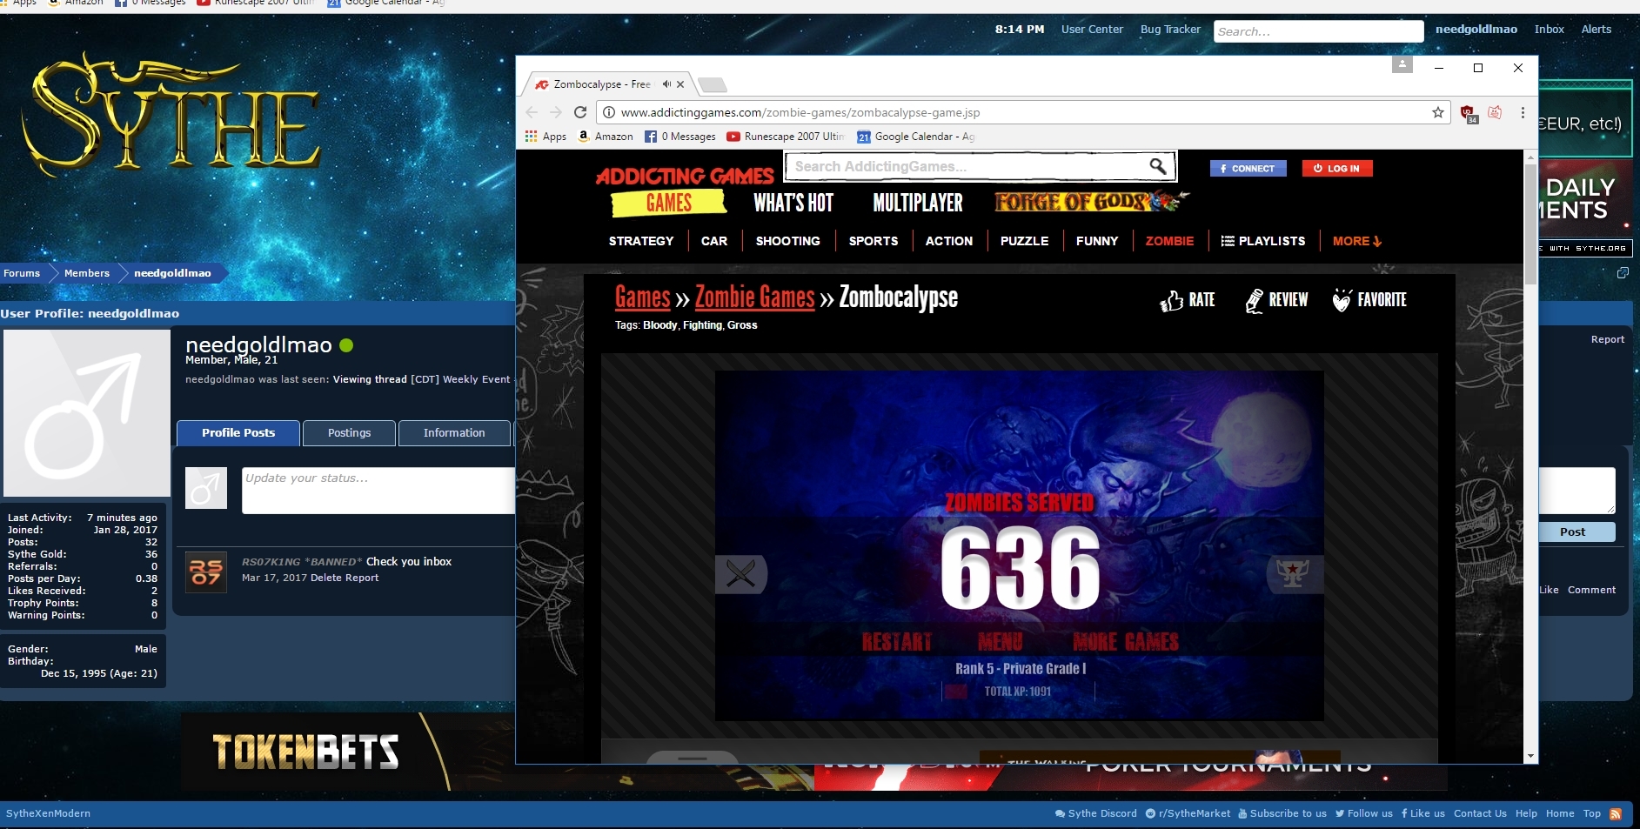Image resolution: width=1640 pixels, height=829 pixels.
Task: Switch to the Postings profile tab
Action: point(349,433)
